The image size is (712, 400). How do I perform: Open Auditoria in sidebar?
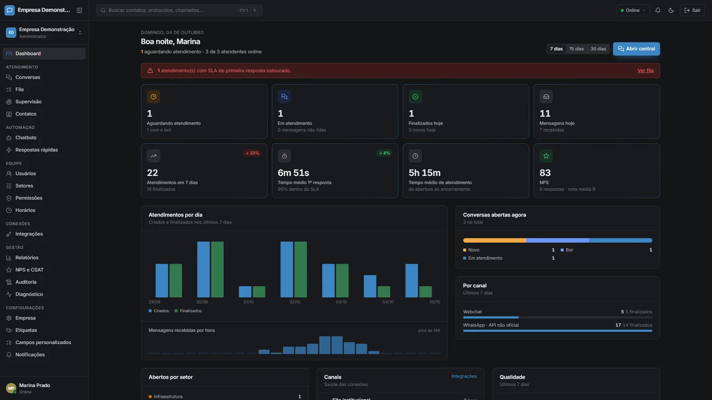click(44, 282)
